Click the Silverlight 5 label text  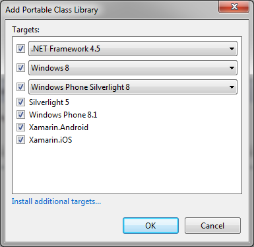(x=49, y=102)
